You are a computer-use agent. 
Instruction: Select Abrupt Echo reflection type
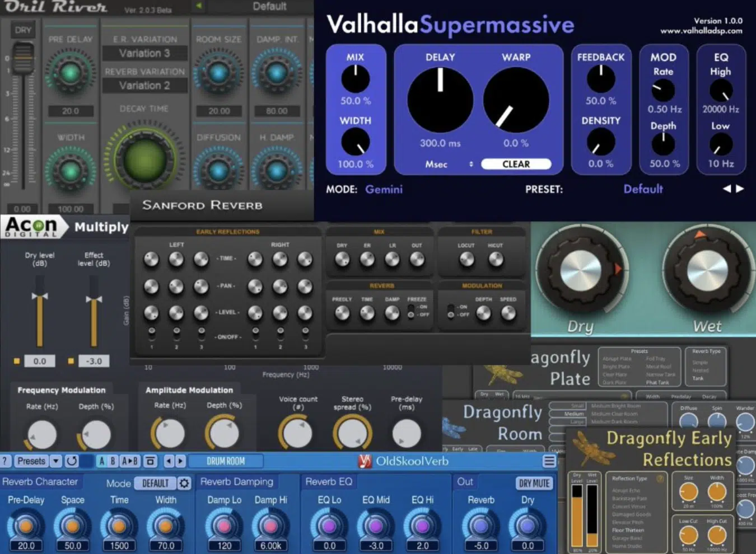(626, 490)
